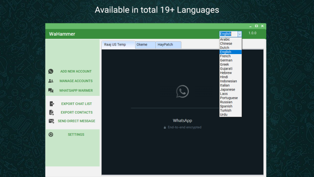Click the contacts file icon beside Export Contacts
Viewport: 314px width, 177px height.
pyautogui.click(x=52, y=112)
